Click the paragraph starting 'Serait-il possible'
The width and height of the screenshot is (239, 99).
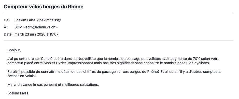[114, 74]
